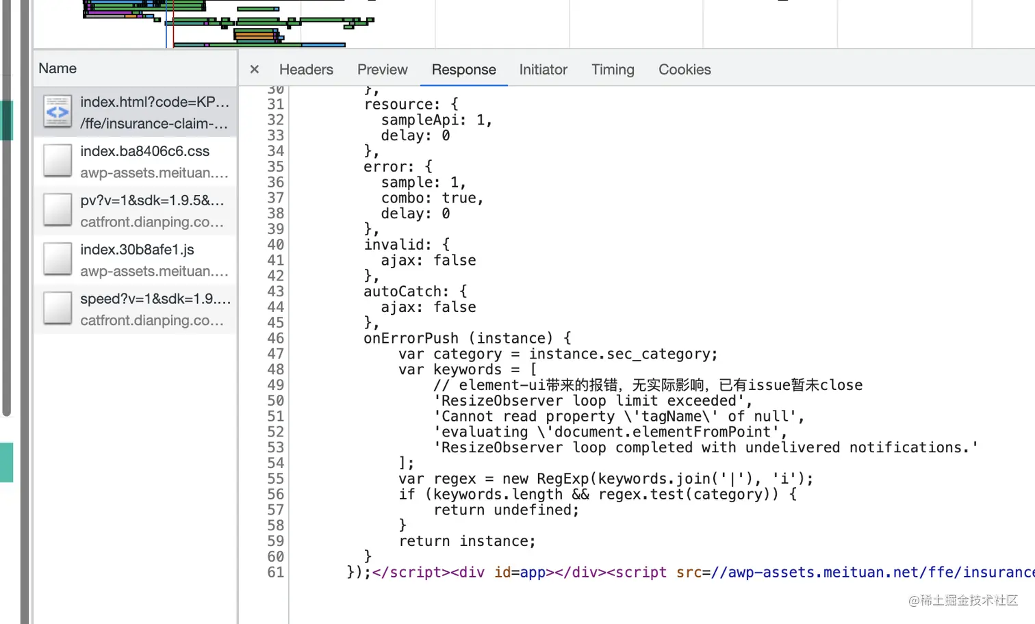Show the Timing tab
This screenshot has width=1035, height=624.
tap(613, 69)
